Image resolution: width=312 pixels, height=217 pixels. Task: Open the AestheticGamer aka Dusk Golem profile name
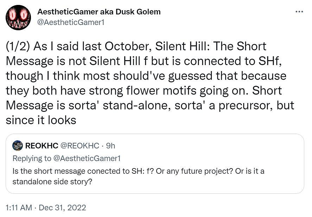point(99,12)
